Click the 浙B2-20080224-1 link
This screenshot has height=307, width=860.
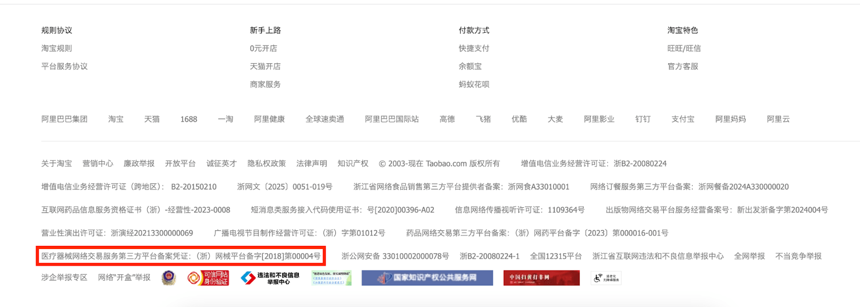click(490, 256)
